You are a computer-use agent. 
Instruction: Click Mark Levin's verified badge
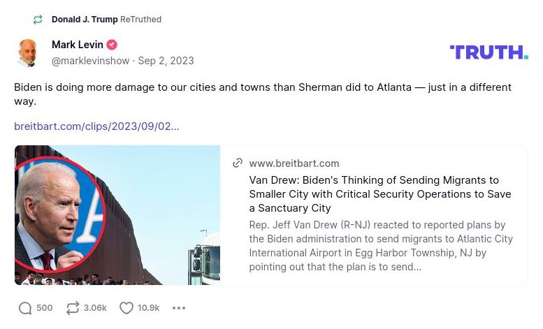[x=112, y=45]
